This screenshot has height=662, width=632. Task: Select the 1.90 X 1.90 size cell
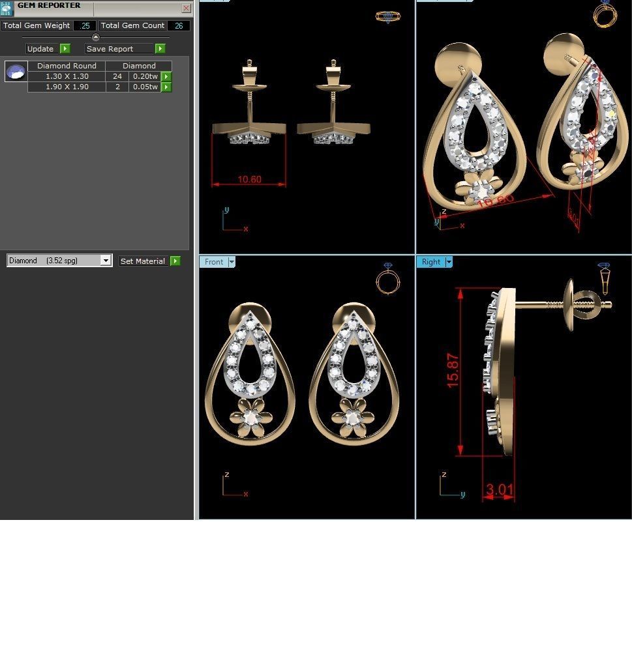(67, 87)
